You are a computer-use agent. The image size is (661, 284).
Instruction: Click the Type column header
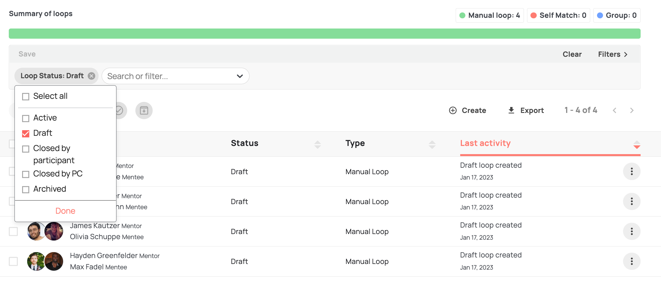click(355, 143)
